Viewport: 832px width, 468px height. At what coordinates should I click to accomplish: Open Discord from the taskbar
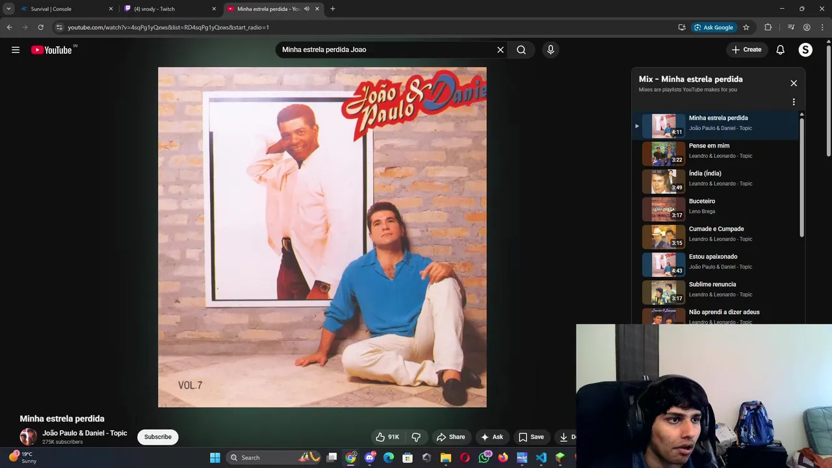(370, 458)
